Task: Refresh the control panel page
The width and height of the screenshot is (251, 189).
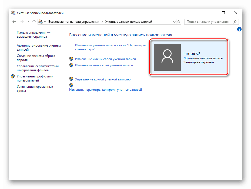Action: click(179, 22)
